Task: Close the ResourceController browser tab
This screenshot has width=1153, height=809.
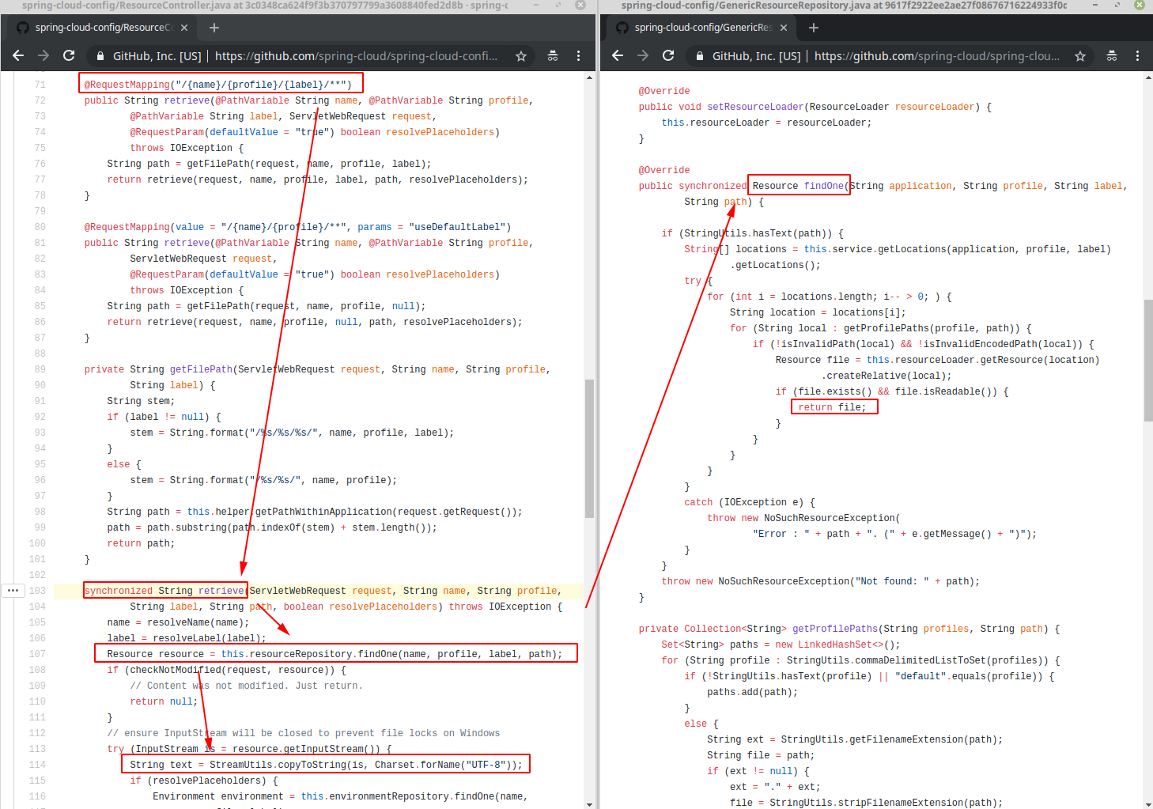Action: point(184,28)
